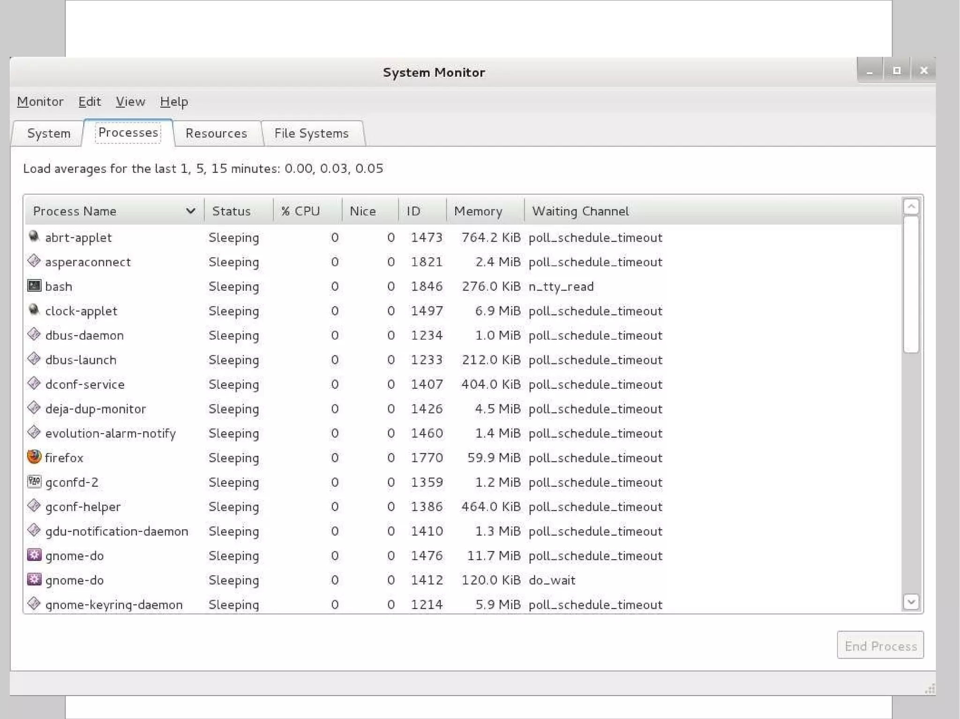This screenshot has height=719, width=960.
Task: Click the gnome-keyring-daemon diamond icon
Action: point(34,604)
